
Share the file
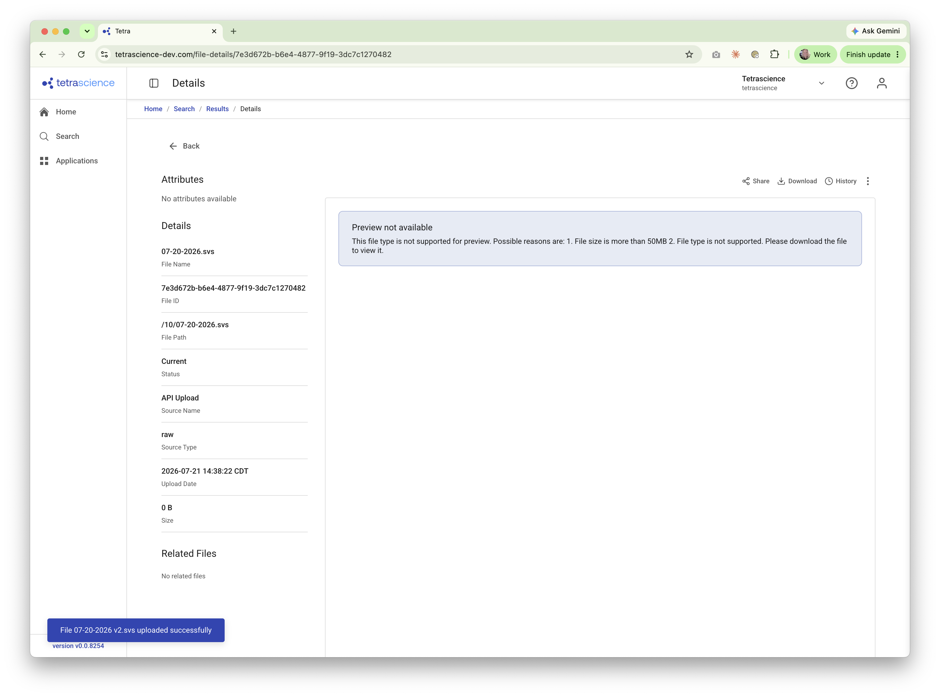click(756, 181)
